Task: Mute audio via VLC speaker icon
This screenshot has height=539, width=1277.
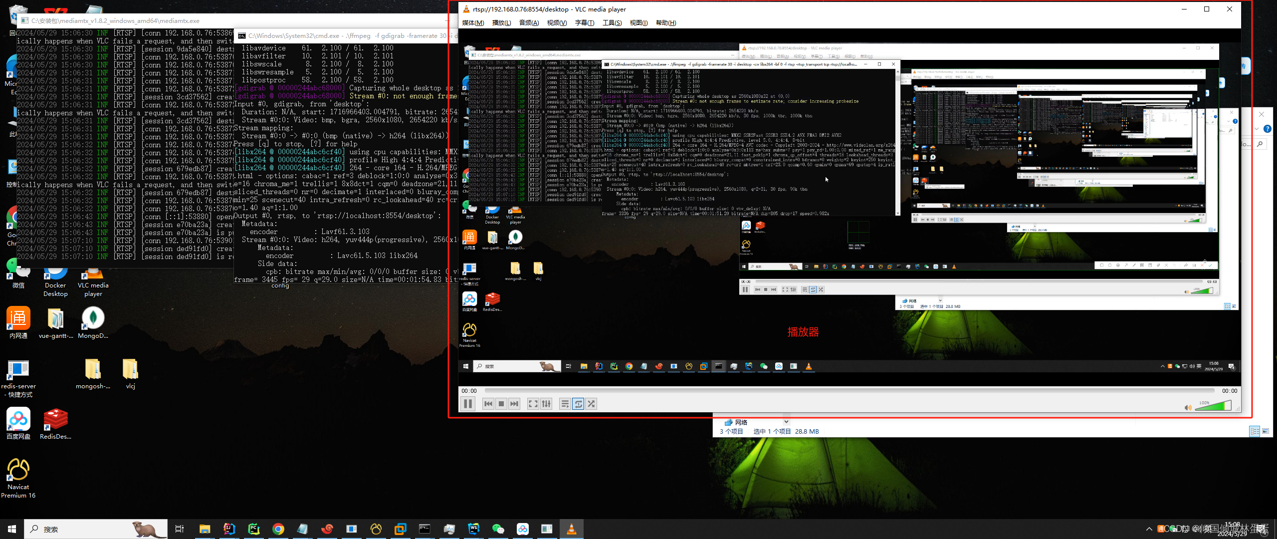Action: coord(1188,408)
